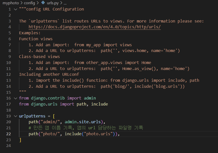The image size is (218, 153).
Task: Click "views.home" on line 8
Action: (134, 51)
